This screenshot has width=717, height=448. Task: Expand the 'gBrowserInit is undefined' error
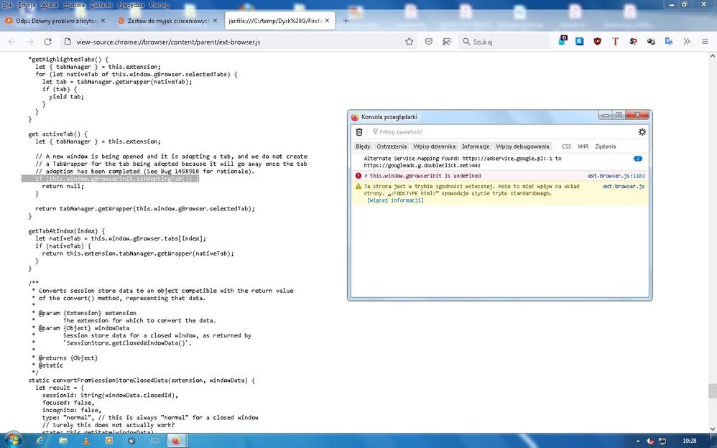tap(366, 176)
